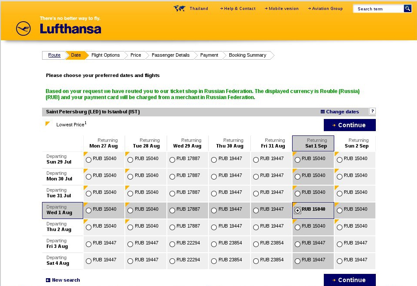417x286 pixels.
Task: Click the Saint Petersburg (LED) to Istanbul (IST) heading
Action: point(93,112)
